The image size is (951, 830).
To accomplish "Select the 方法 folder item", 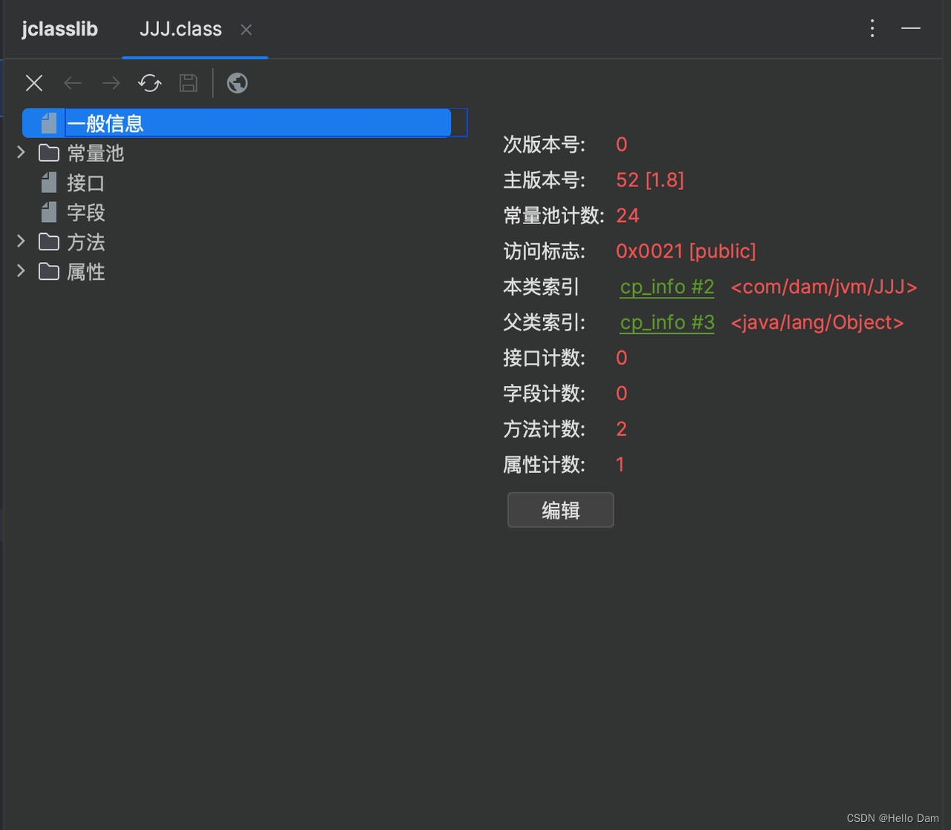I will 72,242.
